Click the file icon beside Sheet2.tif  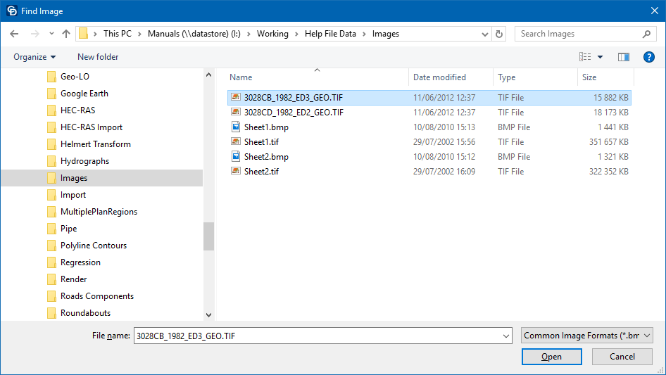click(236, 171)
